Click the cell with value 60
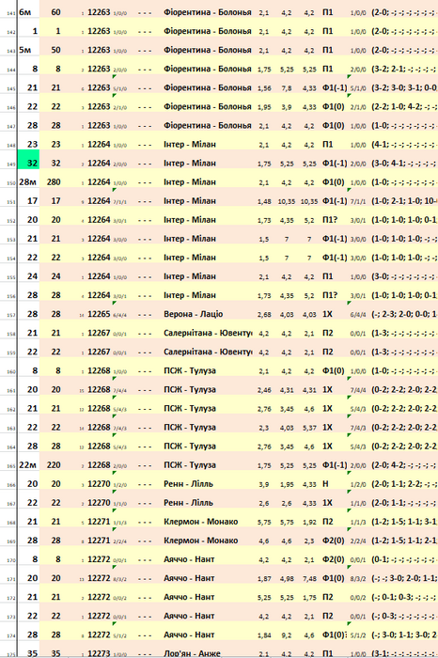This screenshot has width=438, height=658. [x=55, y=12]
